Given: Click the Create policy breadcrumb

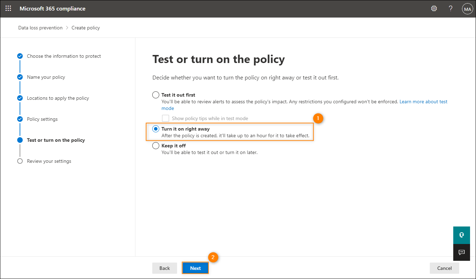Looking at the screenshot, I should tap(86, 28).
